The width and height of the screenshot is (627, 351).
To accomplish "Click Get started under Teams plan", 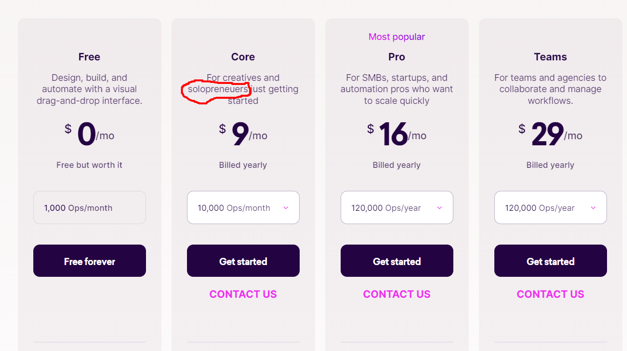I will (551, 261).
